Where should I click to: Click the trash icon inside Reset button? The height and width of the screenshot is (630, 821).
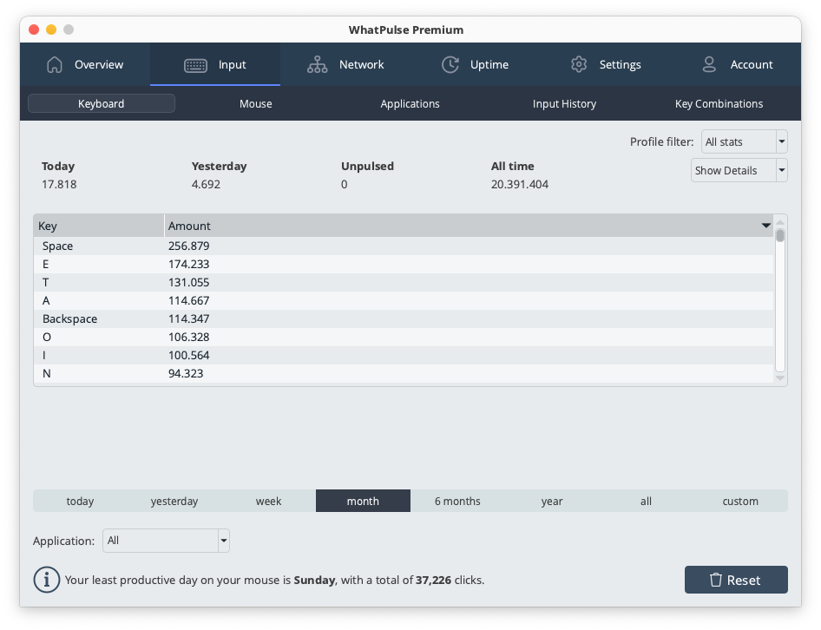click(x=717, y=580)
